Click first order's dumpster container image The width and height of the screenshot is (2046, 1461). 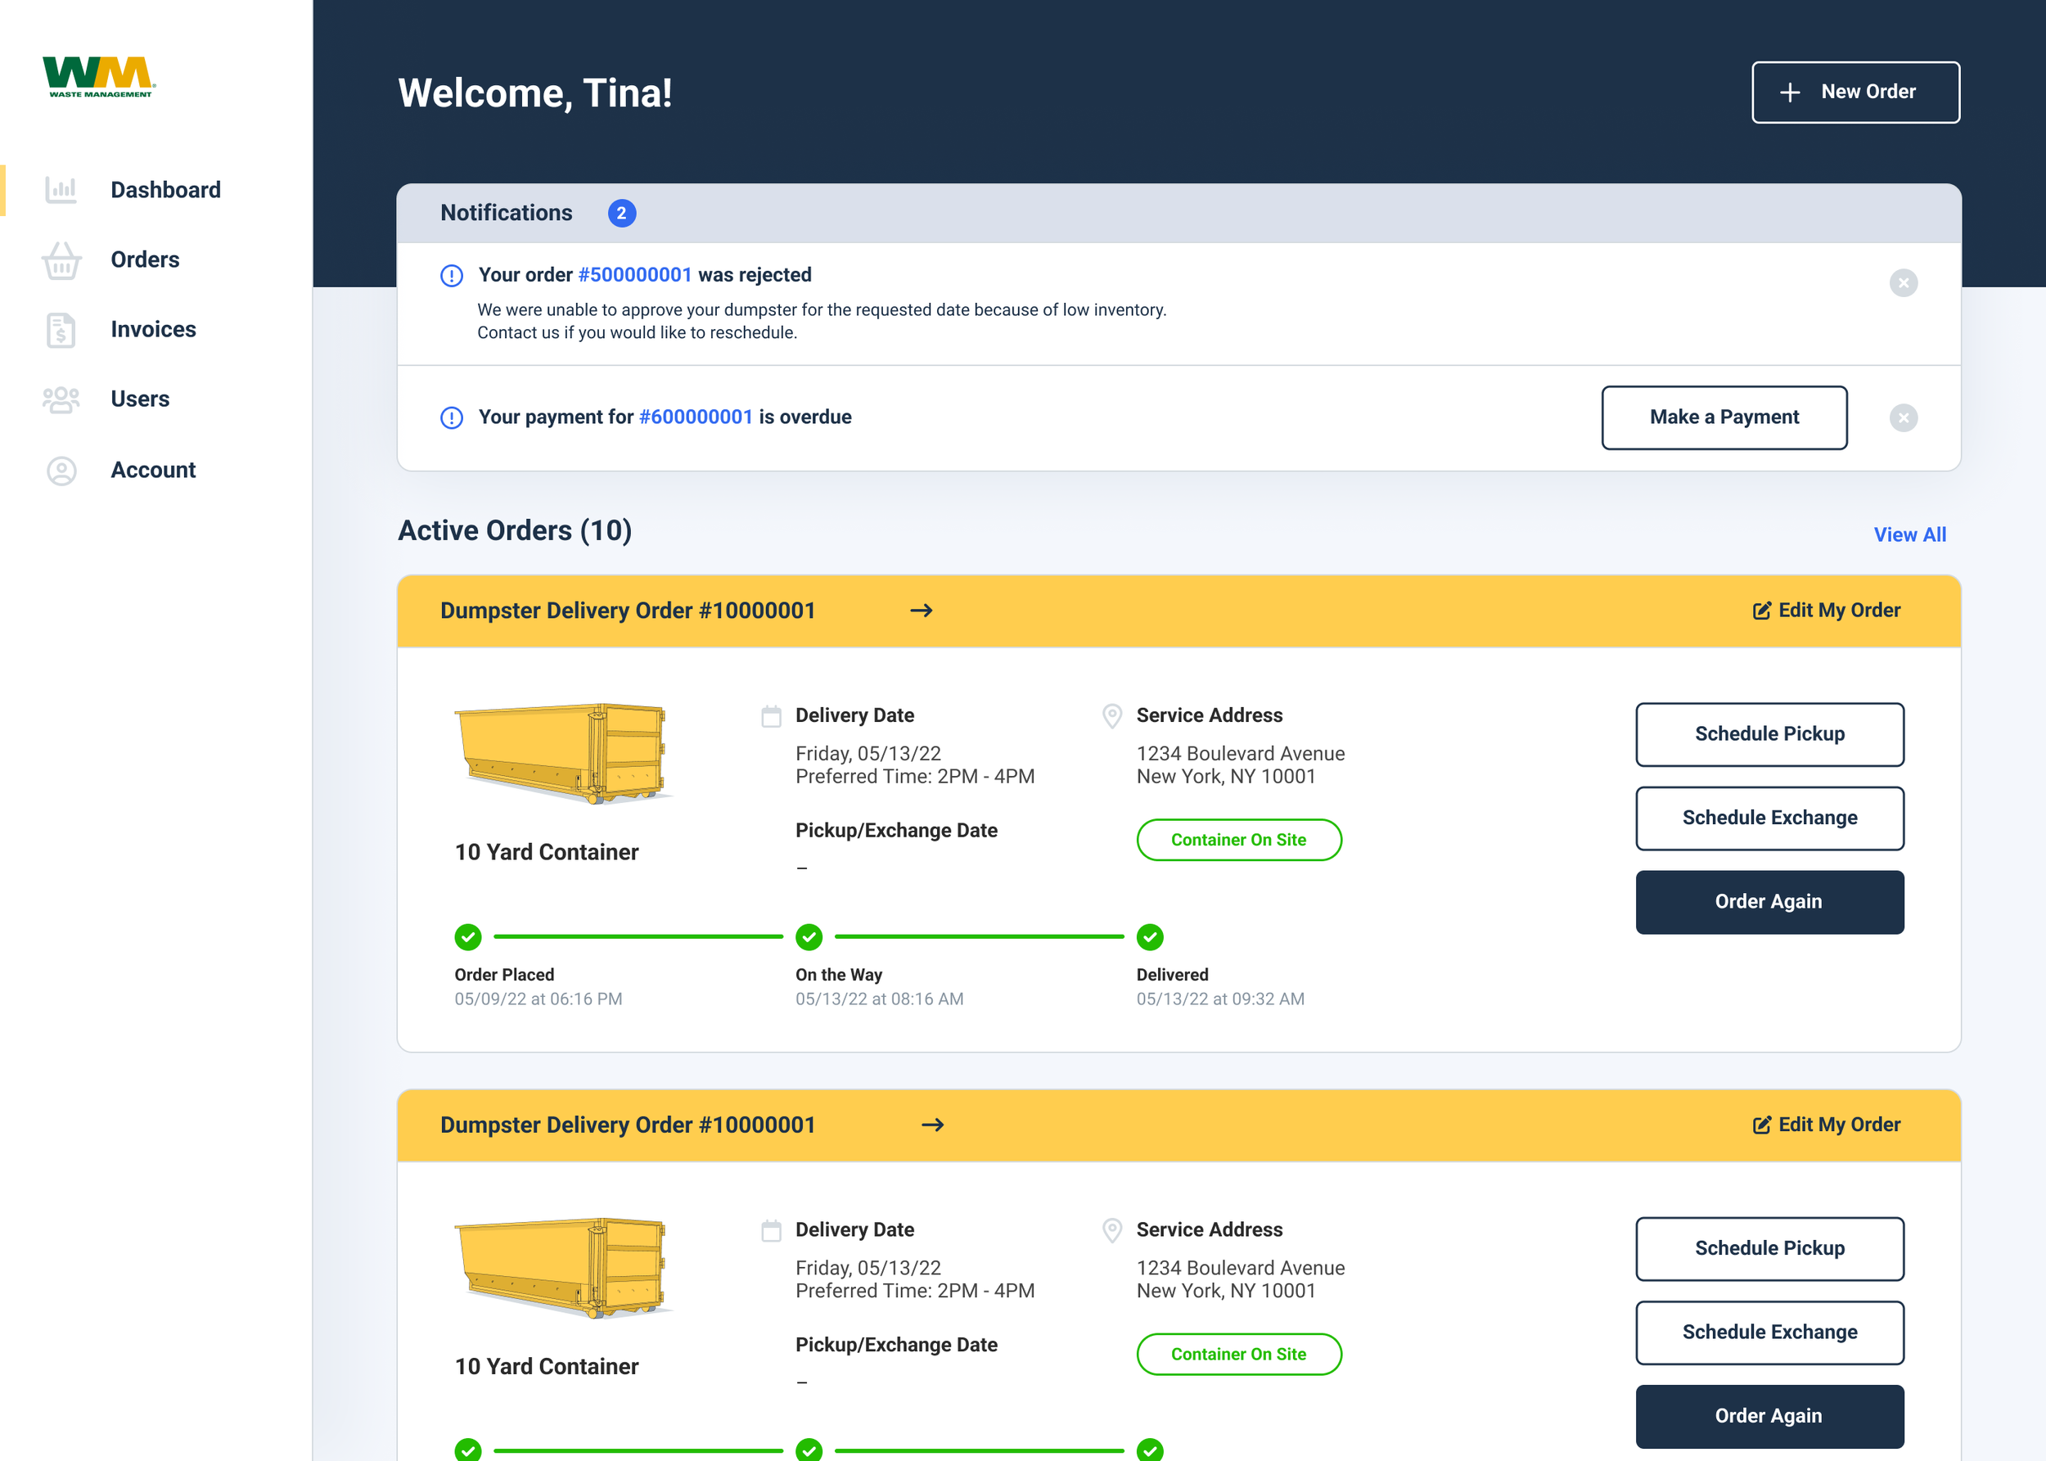[563, 753]
